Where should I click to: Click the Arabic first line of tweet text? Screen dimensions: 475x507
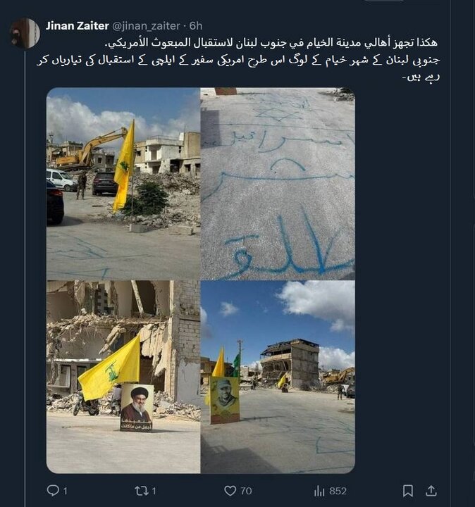(271, 43)
